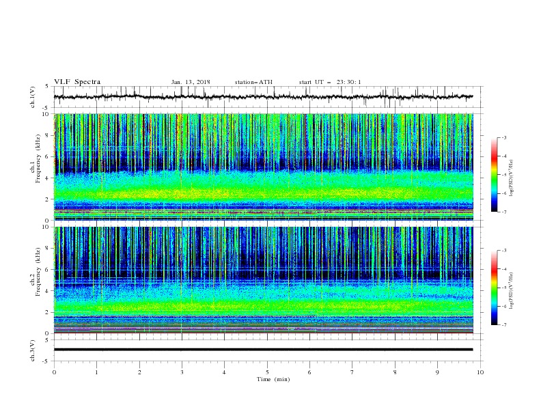Select the date text "Jan. 13, 2018"
The width and height of the screenshot is (541, 418).
(x=191, y=82)
